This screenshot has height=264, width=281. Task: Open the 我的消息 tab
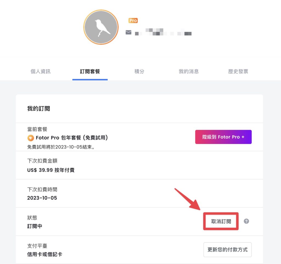click(x=189, y=71)
